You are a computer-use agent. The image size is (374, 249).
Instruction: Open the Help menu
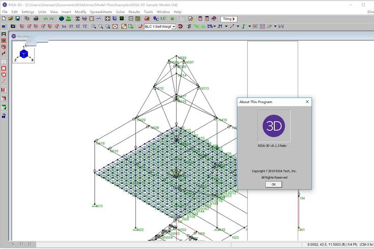(x=177, y=12)
